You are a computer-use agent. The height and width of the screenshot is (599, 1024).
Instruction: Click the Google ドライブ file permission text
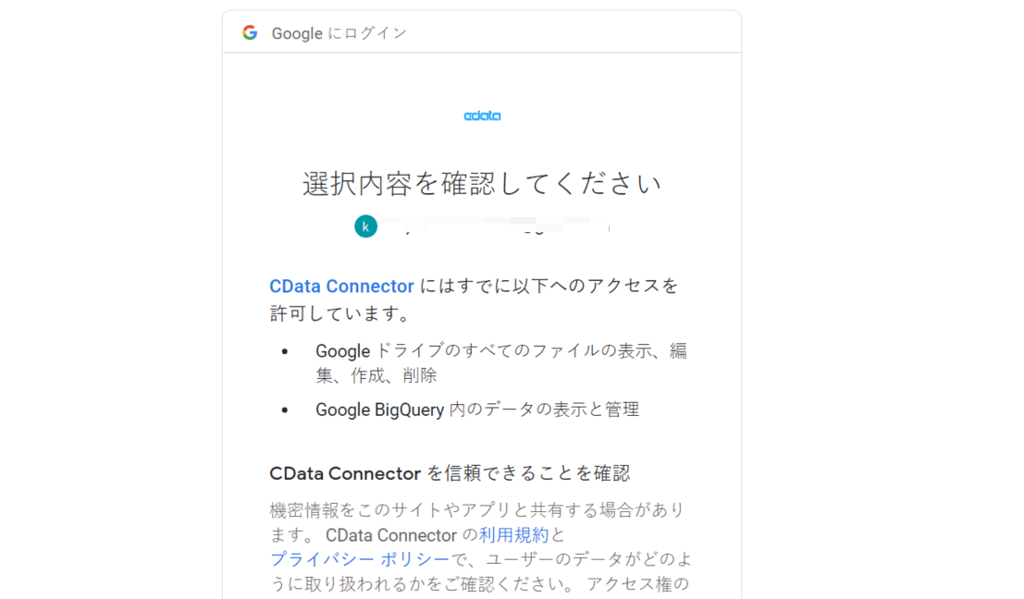pyautogui.click(x=500, y=351)
